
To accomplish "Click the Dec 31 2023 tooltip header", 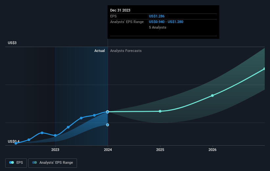I will point(120,10).
